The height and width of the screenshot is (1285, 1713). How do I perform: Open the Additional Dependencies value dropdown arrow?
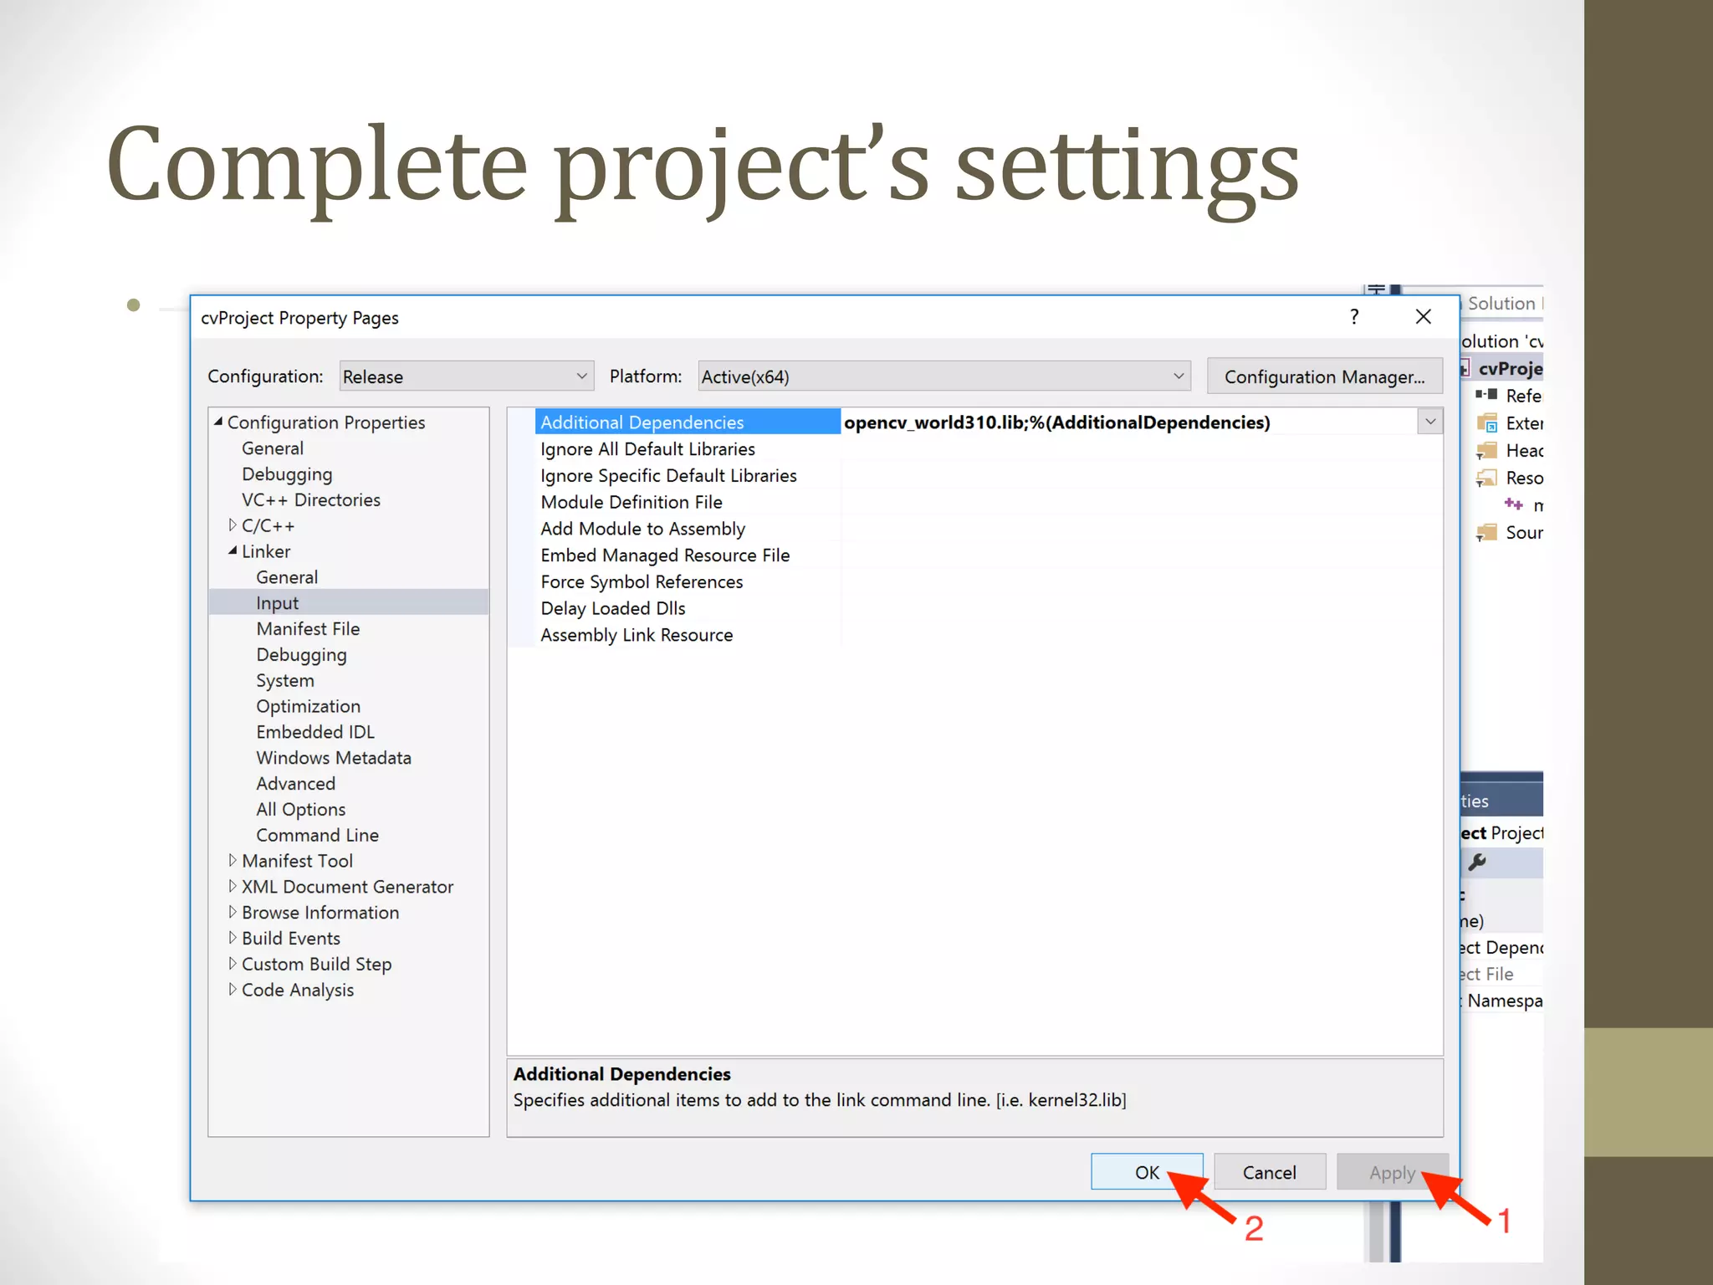[1430, 422]
